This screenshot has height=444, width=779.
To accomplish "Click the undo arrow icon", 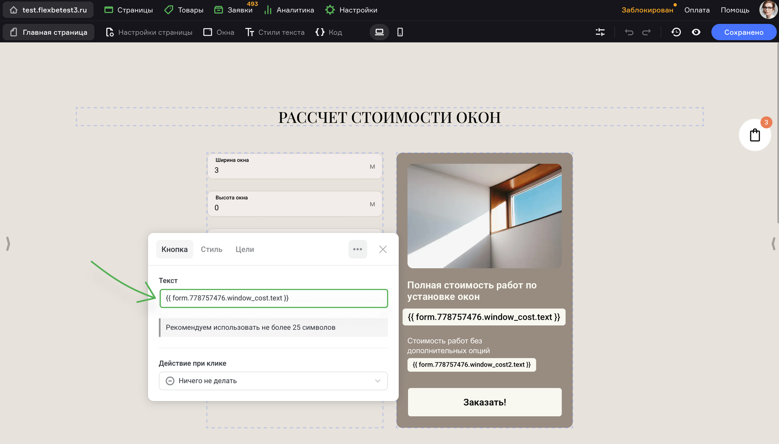I will coord(629,32).
